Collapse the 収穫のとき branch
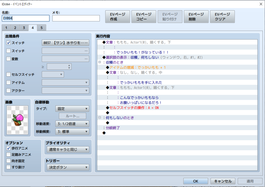265x187 pixels. (99, 62)
